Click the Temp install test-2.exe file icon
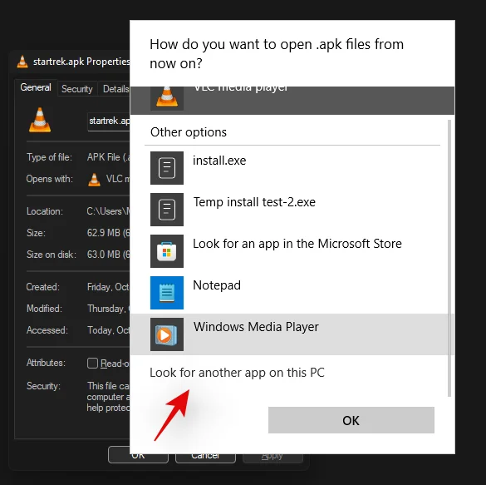This screenshot has width=486, height=485. point(167,210)
